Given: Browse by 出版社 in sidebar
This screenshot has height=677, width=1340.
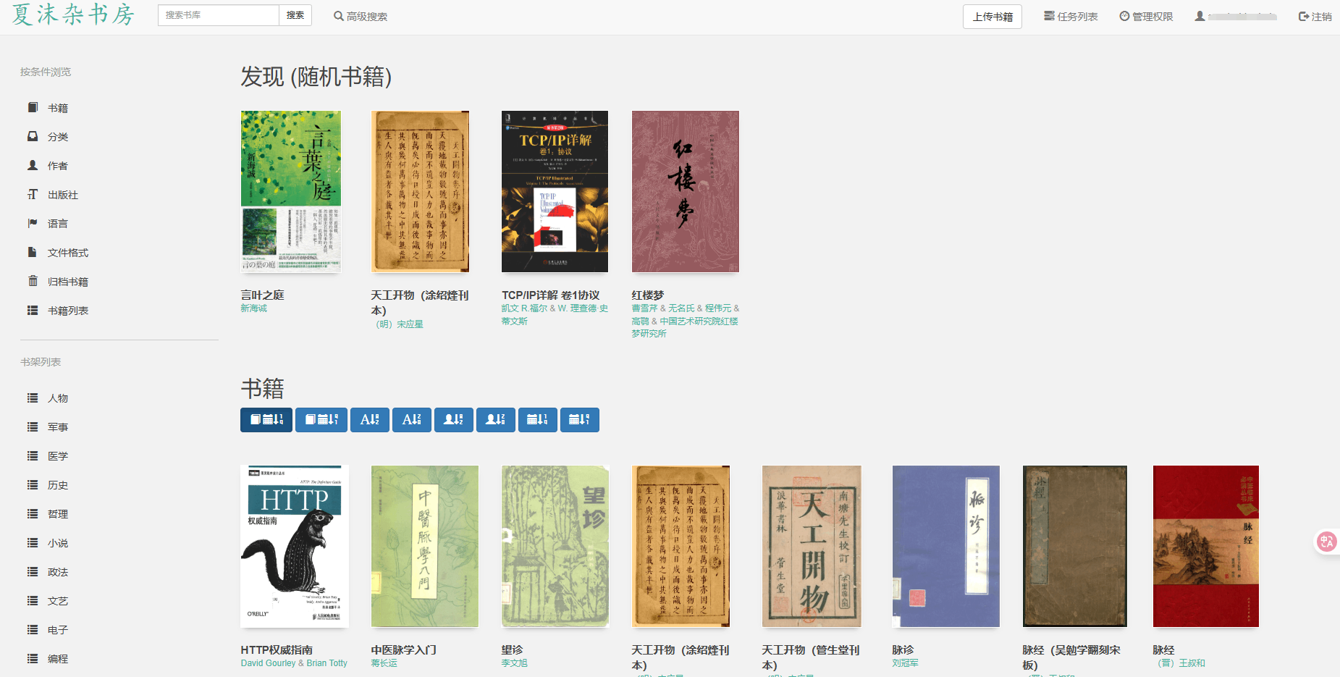Looking at the screenshot, I should click(x=63, y=195).
